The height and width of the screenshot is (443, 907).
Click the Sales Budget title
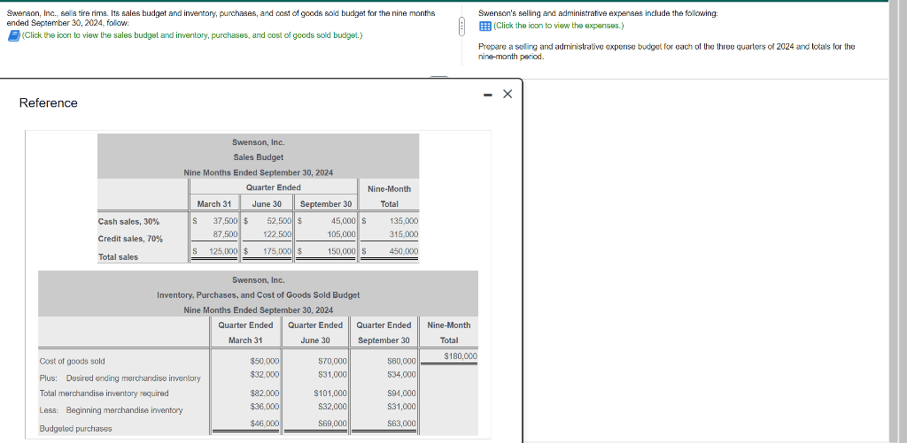259,157
